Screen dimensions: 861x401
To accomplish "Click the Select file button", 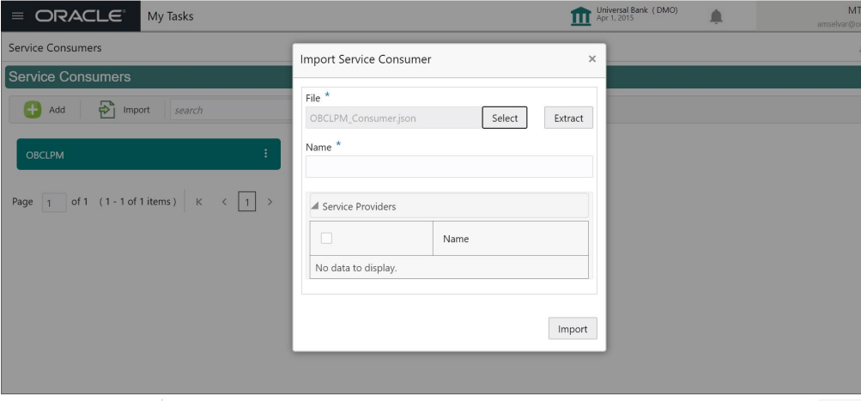I will (505, 118).
